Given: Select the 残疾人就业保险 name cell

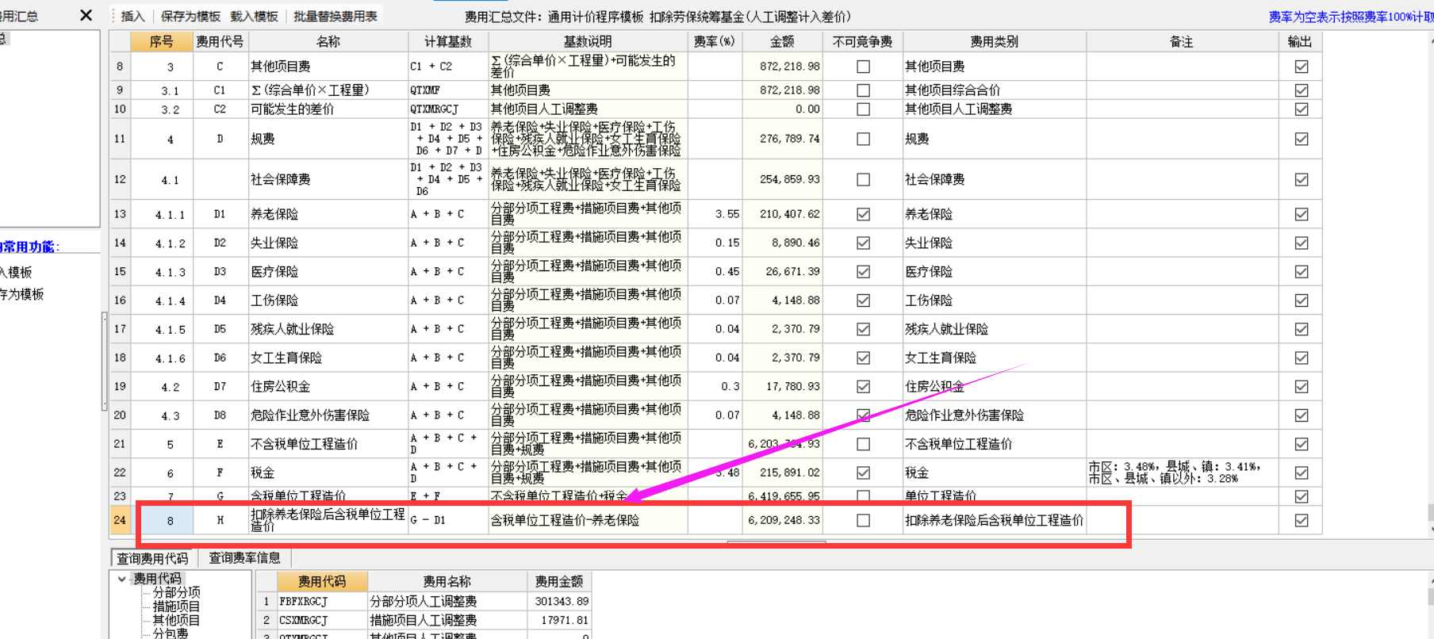Looking at the screenshot, I should coord(328,329).
